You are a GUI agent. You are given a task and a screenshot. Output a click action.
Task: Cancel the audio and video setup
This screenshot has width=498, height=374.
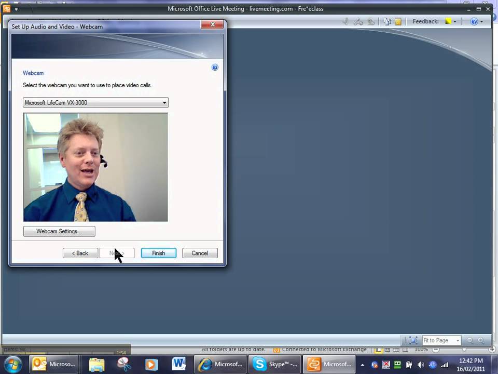pos(200,253)
